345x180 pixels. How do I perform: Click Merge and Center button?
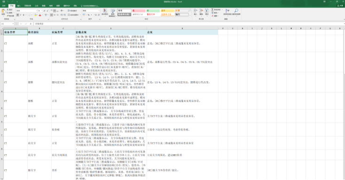pos(73,15)
